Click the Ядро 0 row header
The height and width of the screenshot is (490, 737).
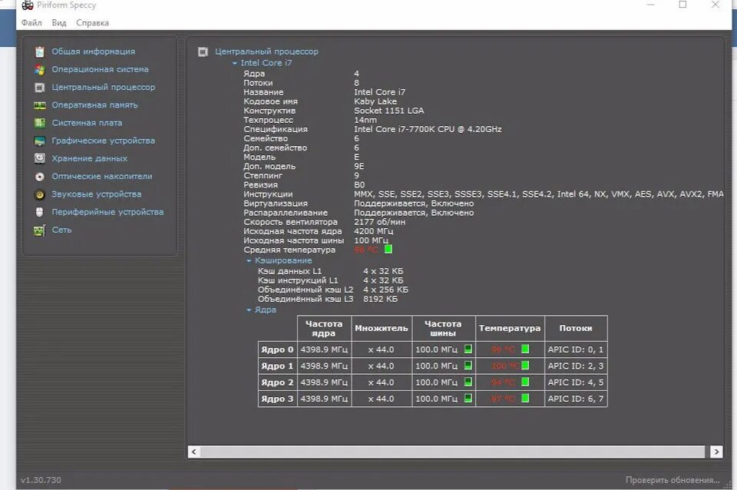pos(277,349)
